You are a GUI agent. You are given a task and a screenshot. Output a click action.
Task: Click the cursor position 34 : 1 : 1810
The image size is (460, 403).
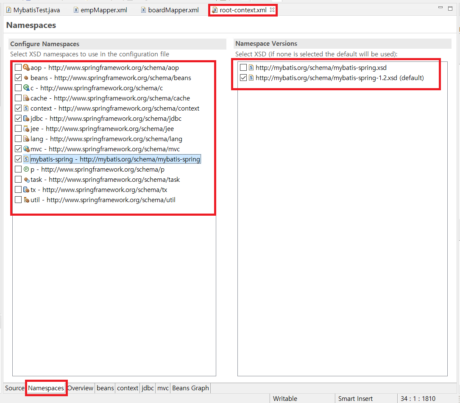[x=418, y=399]
